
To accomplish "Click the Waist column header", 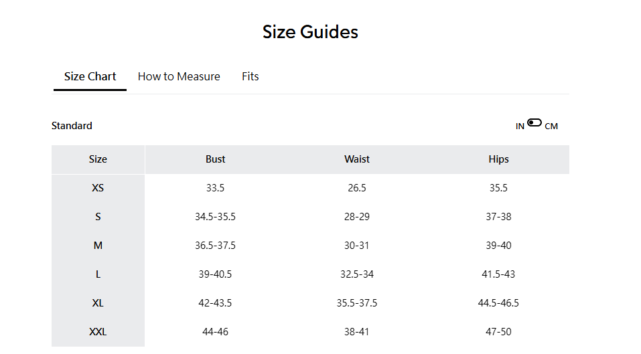I will 357,159.
